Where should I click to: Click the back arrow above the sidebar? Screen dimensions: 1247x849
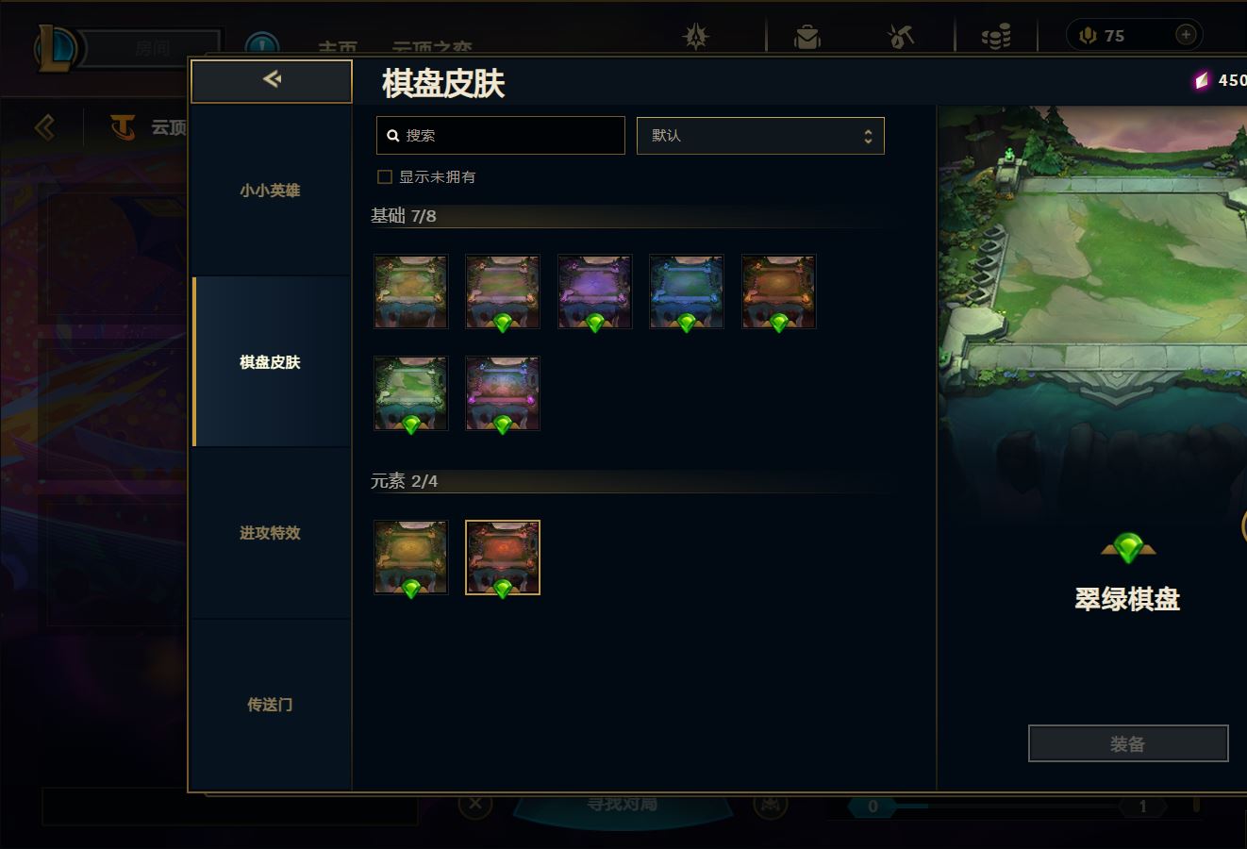point(272,80)
